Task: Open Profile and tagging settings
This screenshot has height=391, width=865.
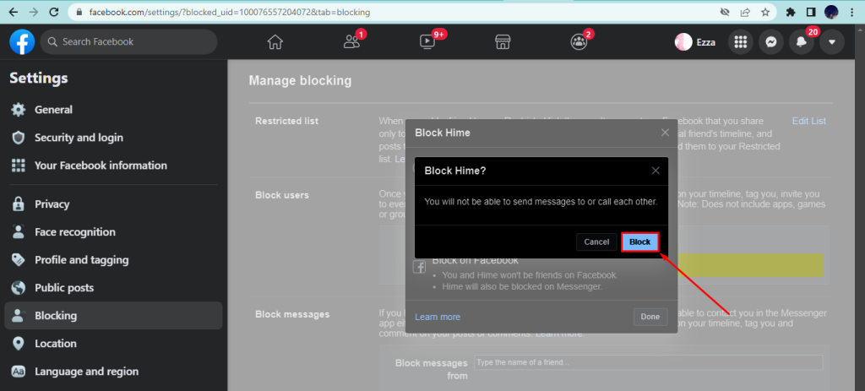Action: click(x=113, y=260)
